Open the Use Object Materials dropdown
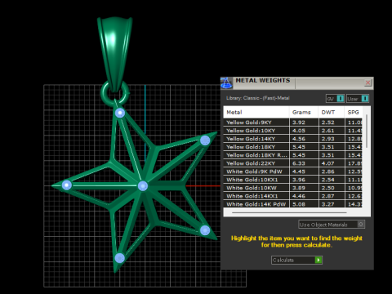This screenshot has width=392, height=294. tap(332, 225)
